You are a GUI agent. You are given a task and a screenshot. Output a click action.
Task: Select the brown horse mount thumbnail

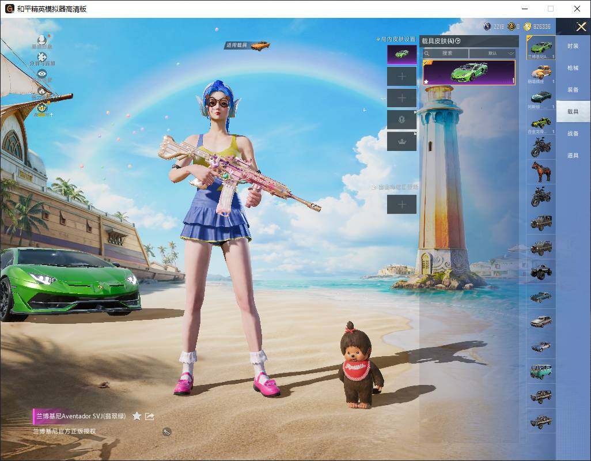541,172
